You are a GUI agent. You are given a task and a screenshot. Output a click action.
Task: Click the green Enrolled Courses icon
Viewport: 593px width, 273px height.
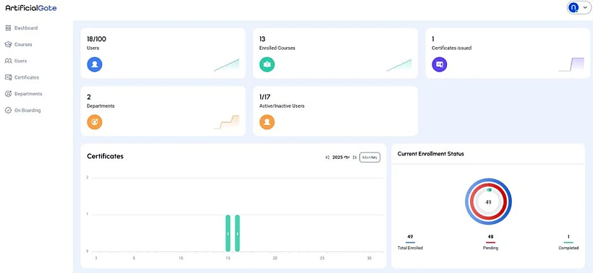click(x=267, y=64)
